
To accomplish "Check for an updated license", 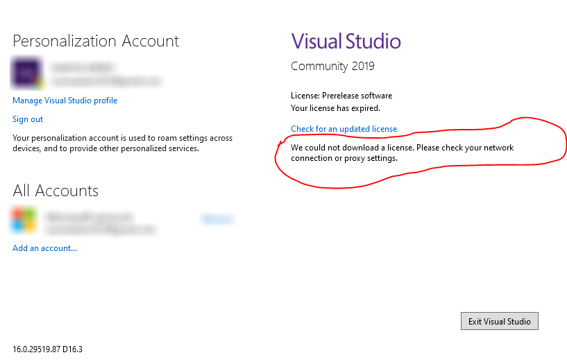I will [344, 129].
